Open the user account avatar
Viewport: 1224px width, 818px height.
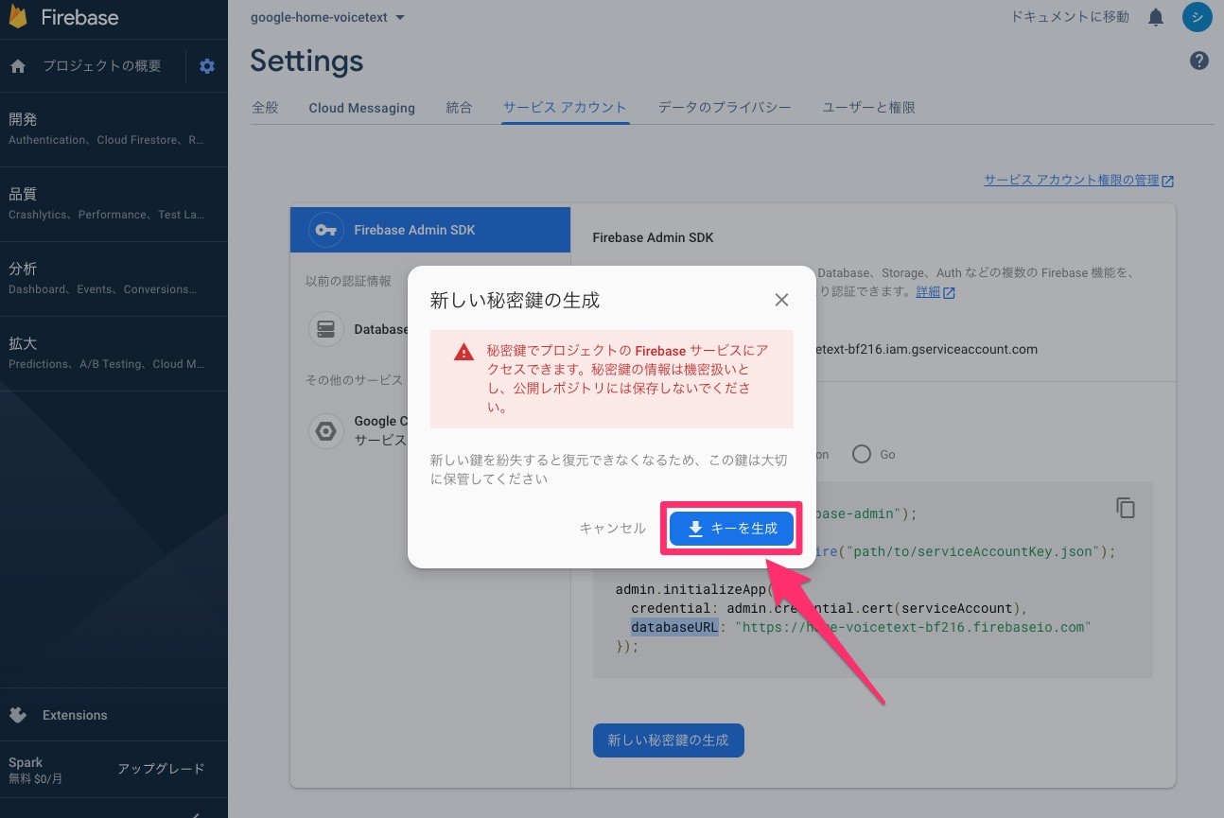(x=1197, y=17)
